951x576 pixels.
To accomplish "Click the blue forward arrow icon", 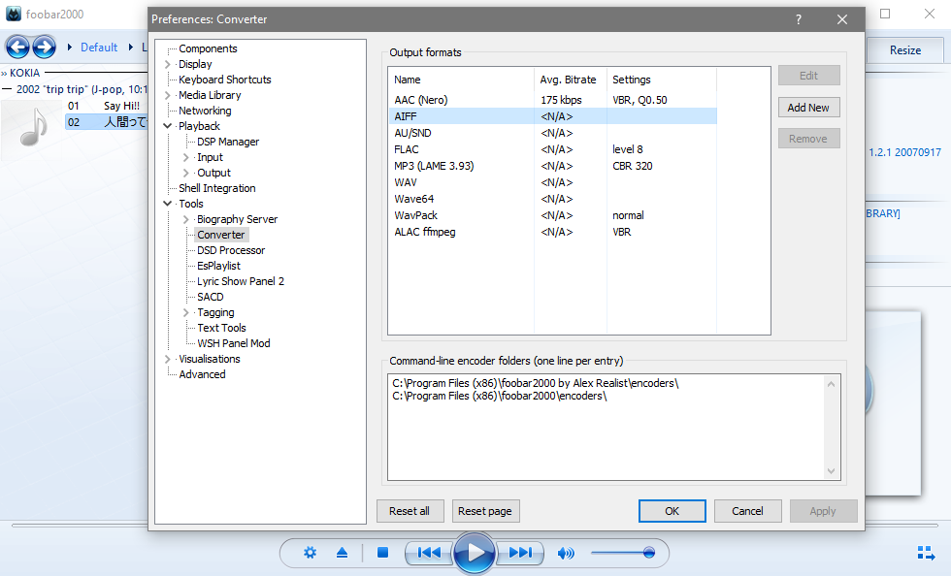I will (44, 47).
